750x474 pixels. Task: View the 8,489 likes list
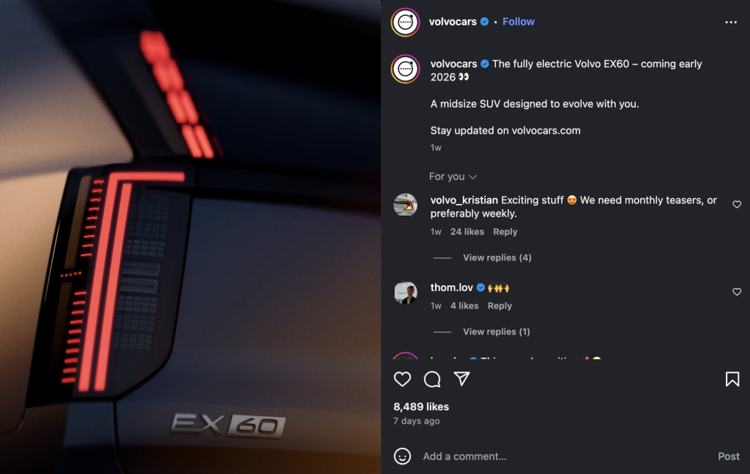pyautogui.click(x=421, y=407)
